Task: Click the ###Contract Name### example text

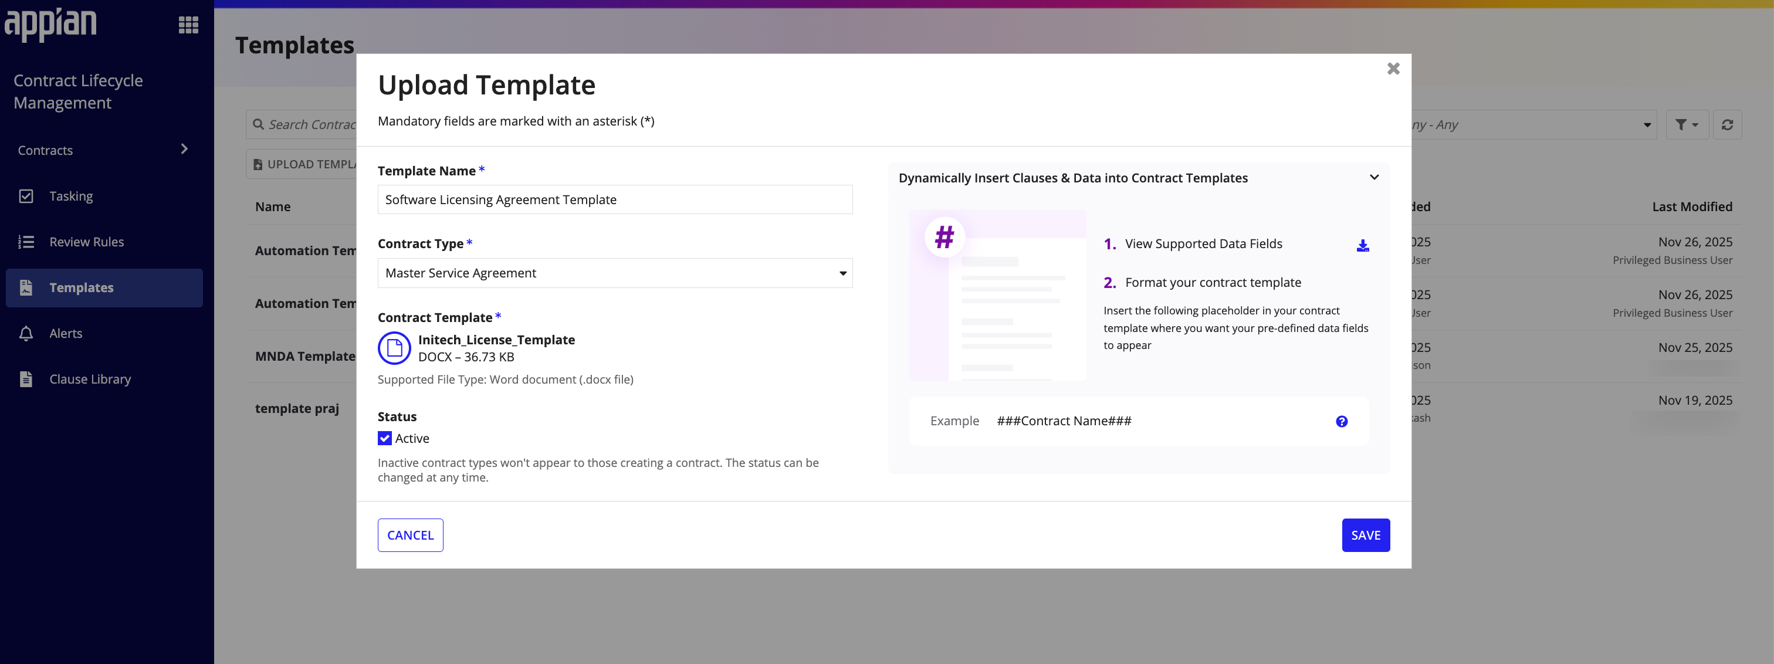Action: [x=1064, y=421]
